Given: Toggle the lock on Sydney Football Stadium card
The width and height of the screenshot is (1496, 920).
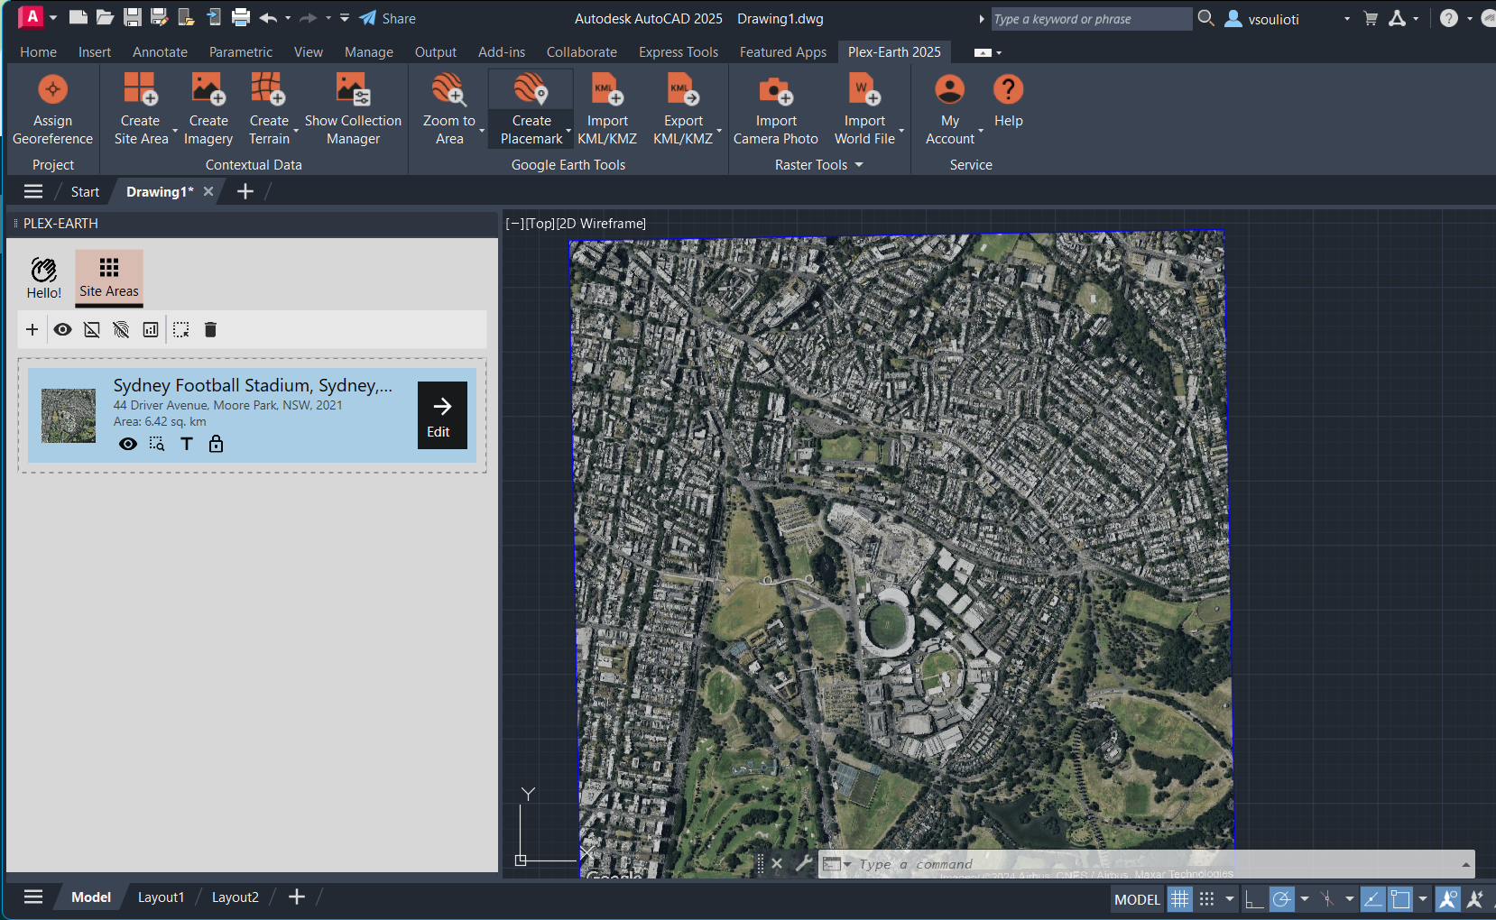Looking at the screenshot, I should click(x=216, y=444).
